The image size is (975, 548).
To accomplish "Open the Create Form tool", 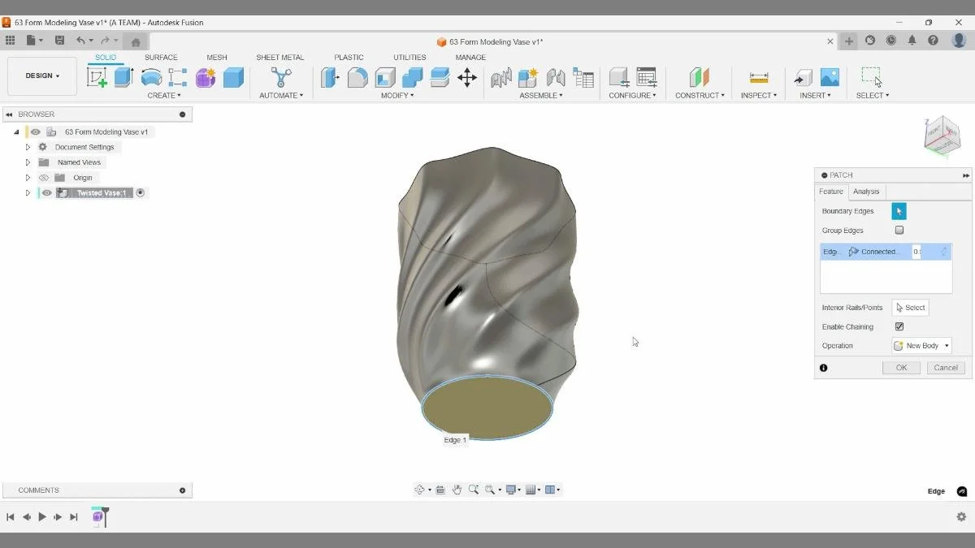I will point(205,77).
